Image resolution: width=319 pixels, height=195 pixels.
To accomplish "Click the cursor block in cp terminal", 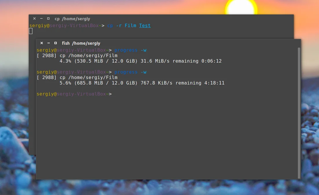I will point(31,31).
